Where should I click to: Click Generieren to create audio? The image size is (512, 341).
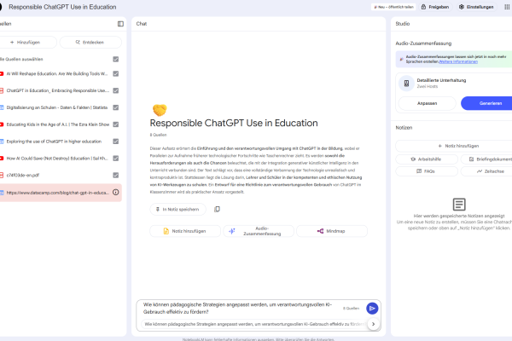point(486,103)
